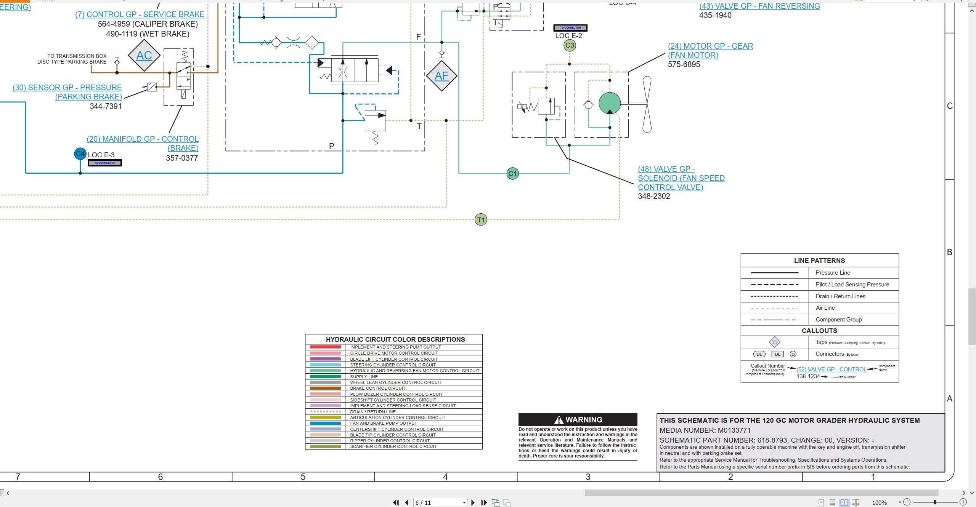Toggle two-page facing layout
This screenshot has width=976, height=507.
coord(844,502)
